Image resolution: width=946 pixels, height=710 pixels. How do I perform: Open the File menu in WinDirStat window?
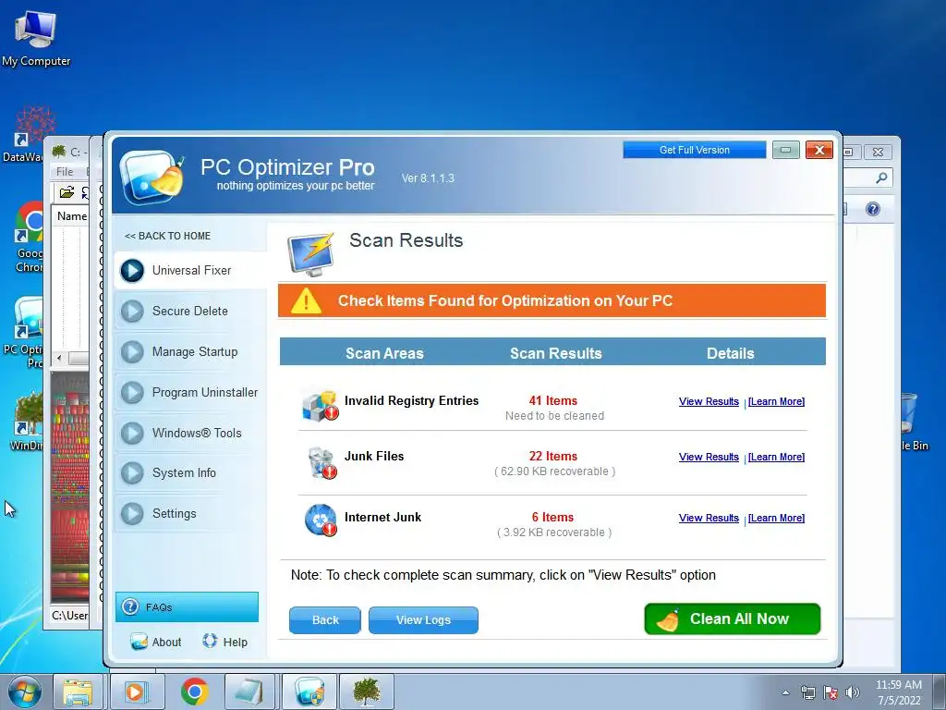(65, 171)
